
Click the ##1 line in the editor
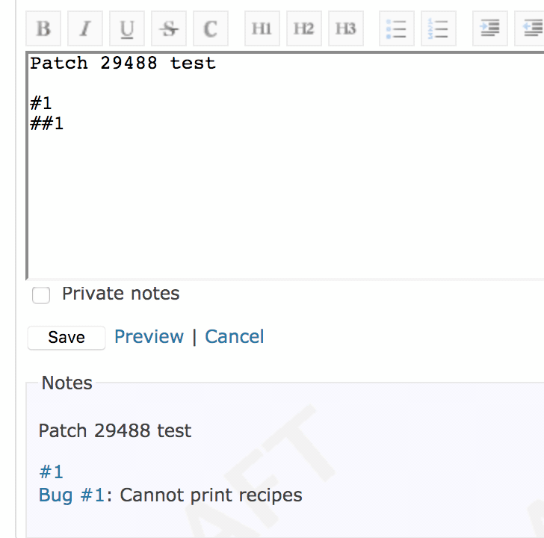point(47,123)
